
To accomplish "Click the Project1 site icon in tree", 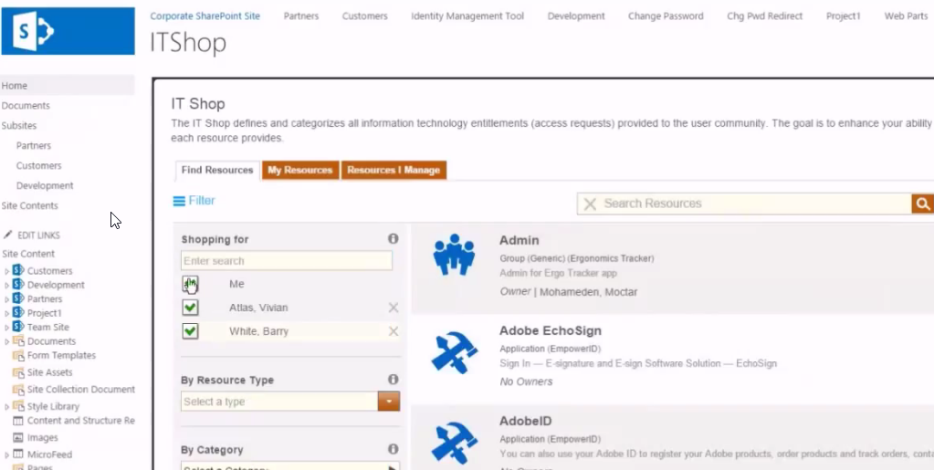I will (18, 313).
